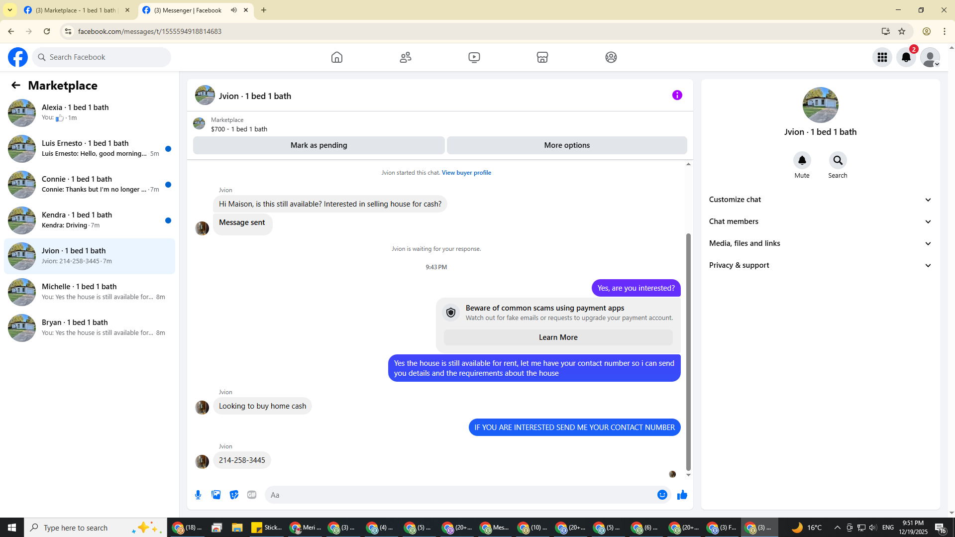
Task: Attach a photo file
Action: point(216,495)
